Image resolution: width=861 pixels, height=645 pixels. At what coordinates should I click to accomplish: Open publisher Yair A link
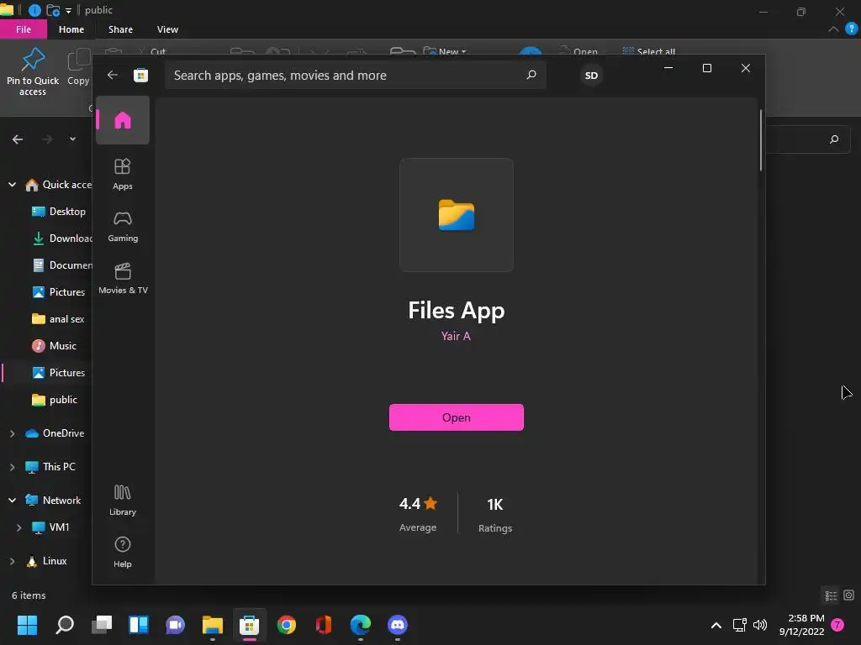[456, 336]
